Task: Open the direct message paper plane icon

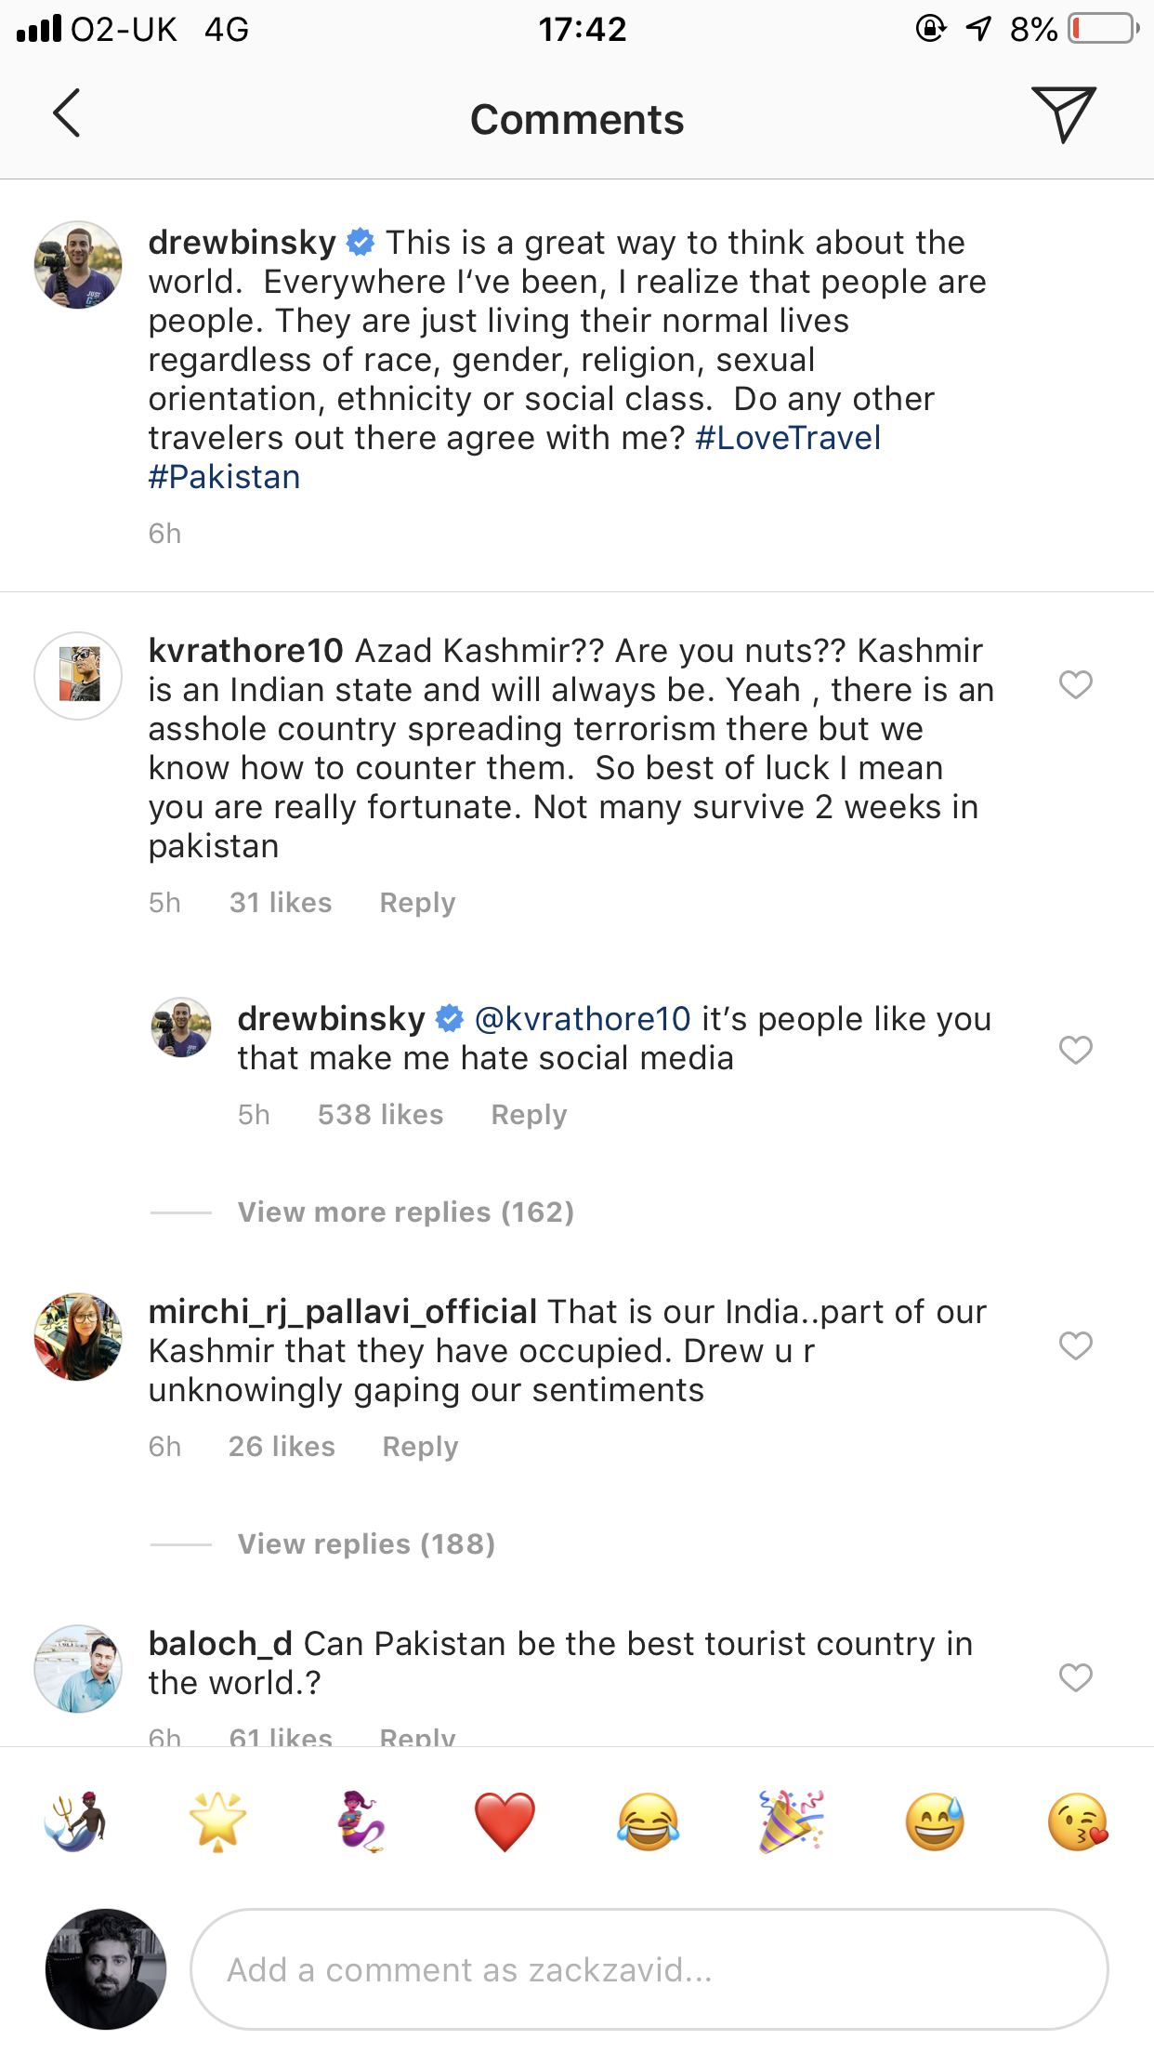Action: 1063,114
